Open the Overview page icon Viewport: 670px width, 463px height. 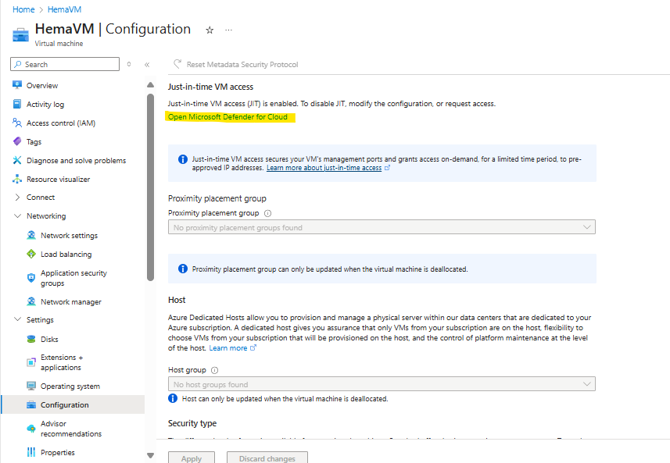pos(17,85)
